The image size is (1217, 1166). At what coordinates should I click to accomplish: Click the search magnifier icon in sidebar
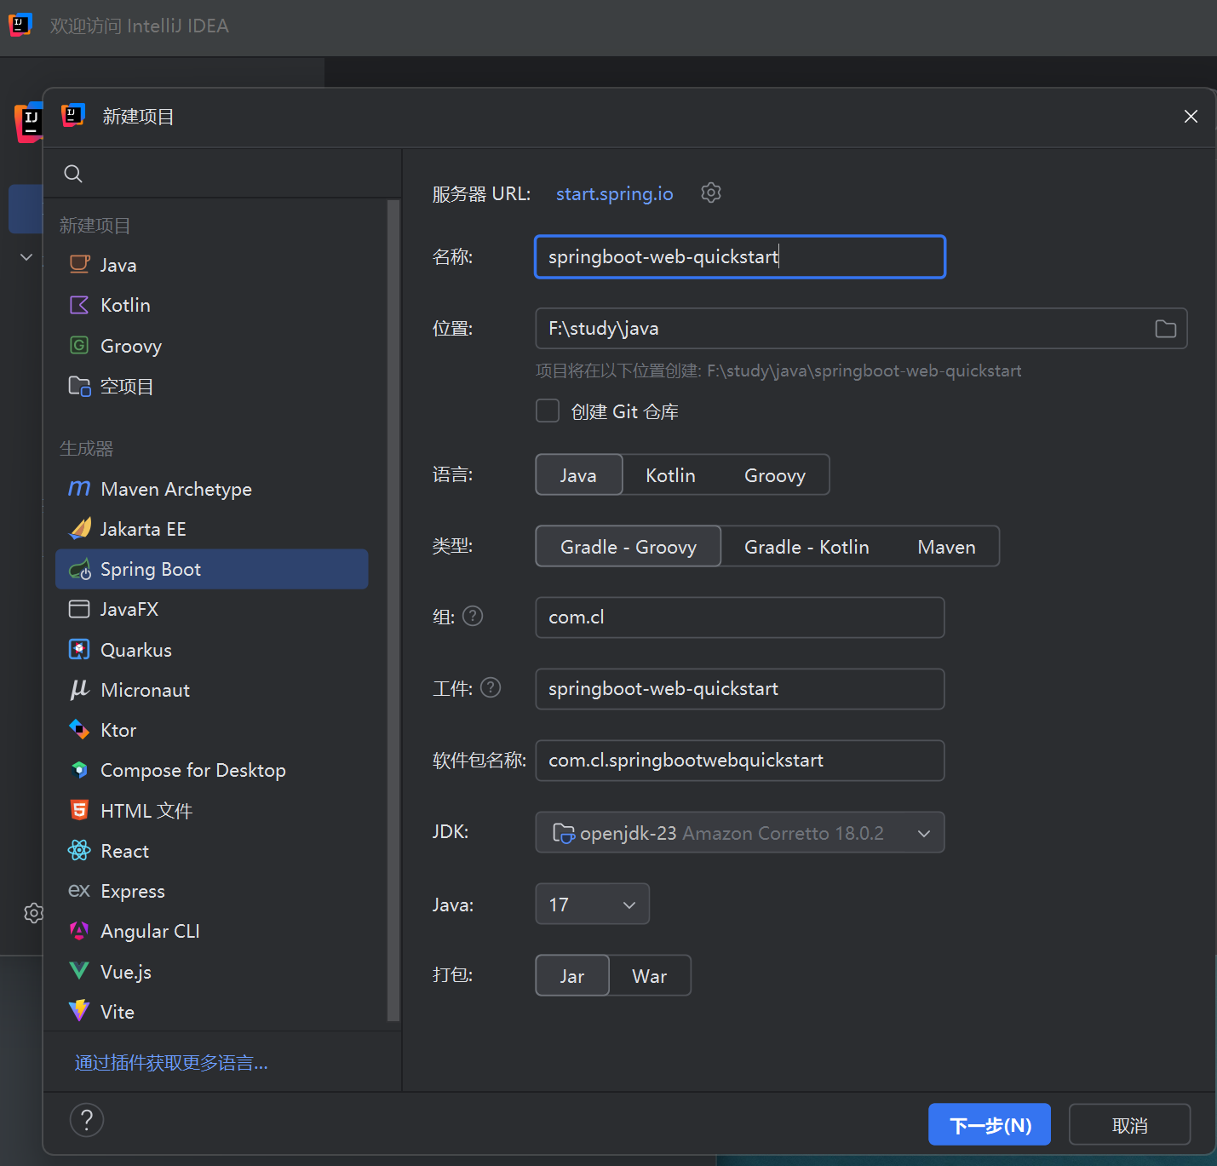coord(73,174)
